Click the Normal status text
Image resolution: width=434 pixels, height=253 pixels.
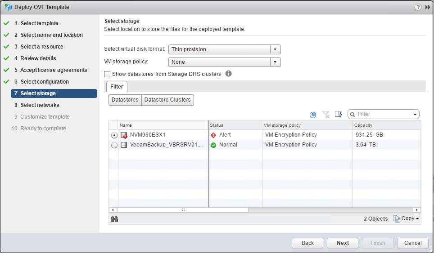coord(228,145)
